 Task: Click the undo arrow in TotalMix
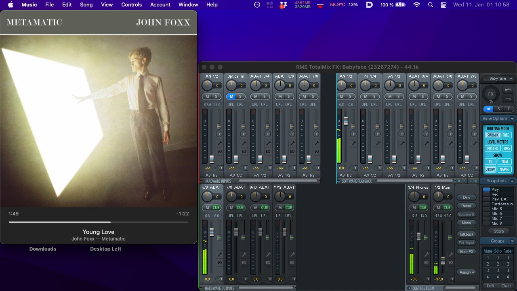click(x=508, y=90)
